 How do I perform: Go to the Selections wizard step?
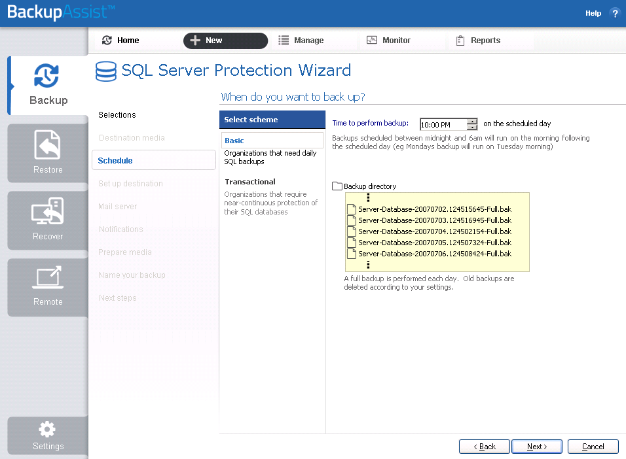pyautogui.click(x=117, y=115)
